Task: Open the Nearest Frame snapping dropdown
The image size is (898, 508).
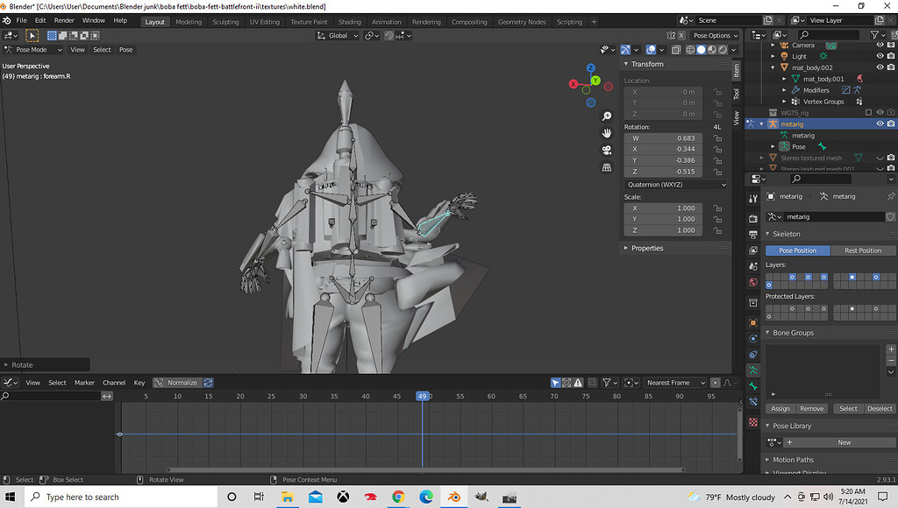Action: coord(673,382)
